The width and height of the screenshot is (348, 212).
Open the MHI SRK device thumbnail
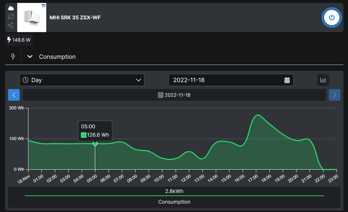point(31,17)
